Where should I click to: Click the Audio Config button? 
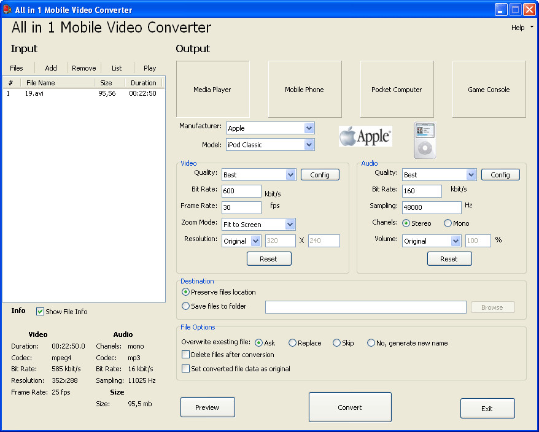coord(500,175)
